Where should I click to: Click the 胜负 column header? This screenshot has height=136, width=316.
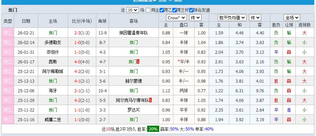click(x=276, y=25)
